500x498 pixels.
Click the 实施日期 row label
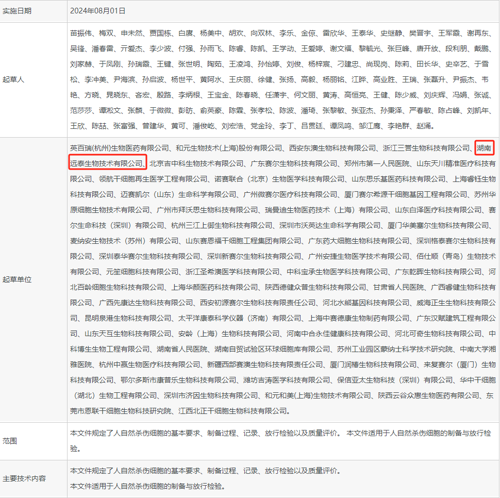coord(17,11)
